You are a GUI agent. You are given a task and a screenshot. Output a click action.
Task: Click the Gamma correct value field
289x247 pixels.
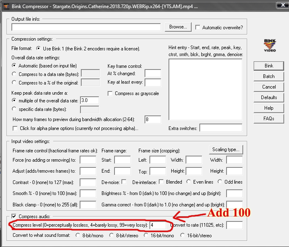tap(235, 205)
